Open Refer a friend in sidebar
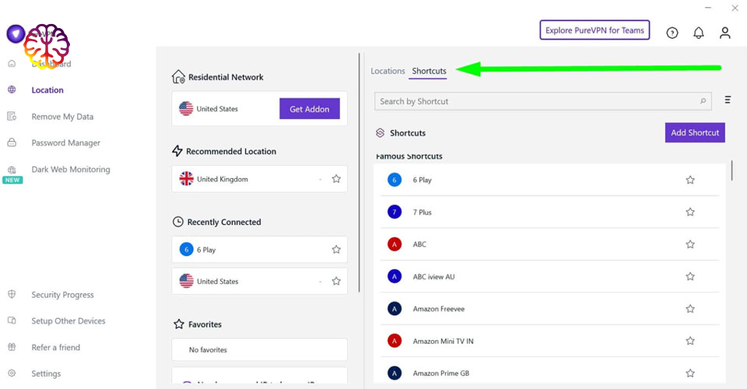747x389 pixels. tap(56, 347)
